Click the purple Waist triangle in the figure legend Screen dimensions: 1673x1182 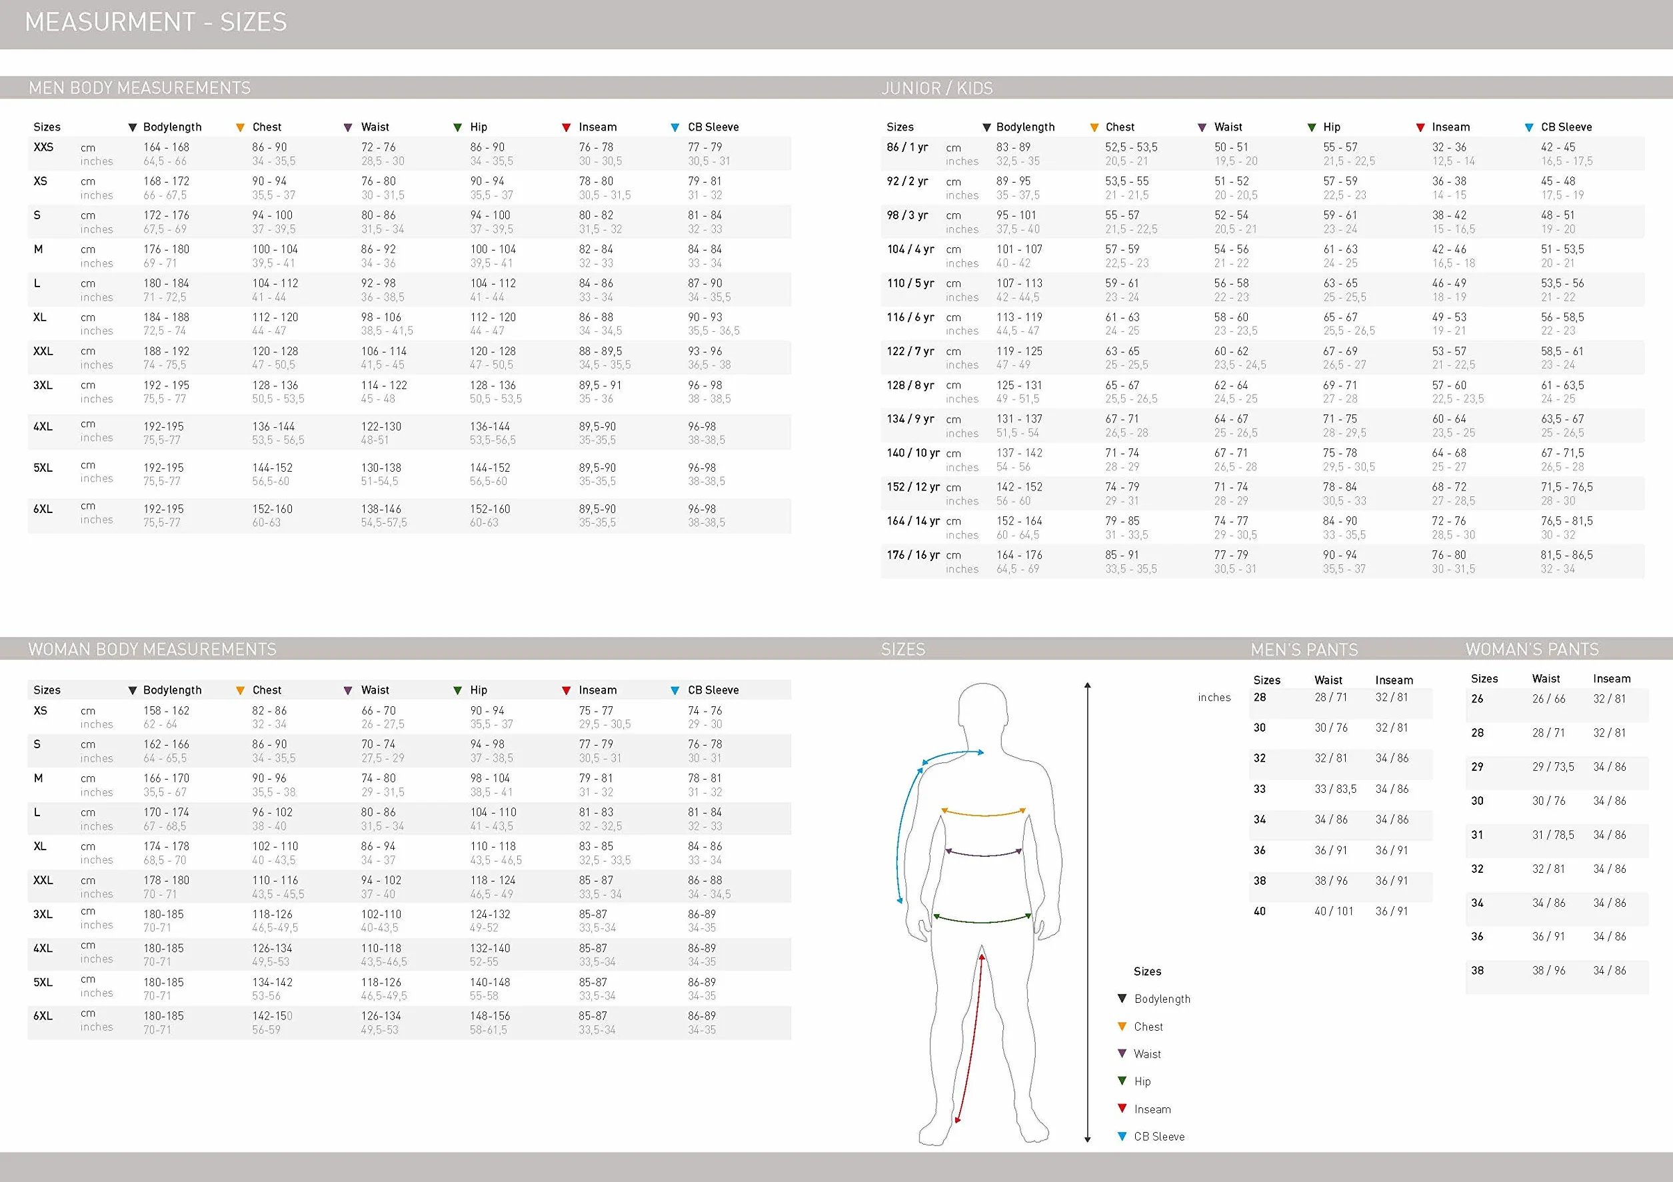point(1122,1054)
